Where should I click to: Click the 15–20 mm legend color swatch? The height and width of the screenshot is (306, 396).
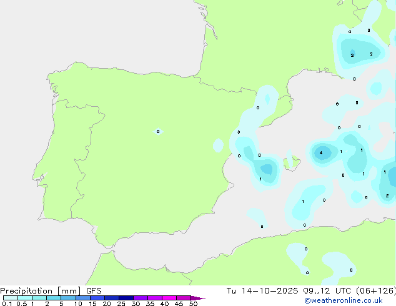pyautogui.click(x=97, y=298)
